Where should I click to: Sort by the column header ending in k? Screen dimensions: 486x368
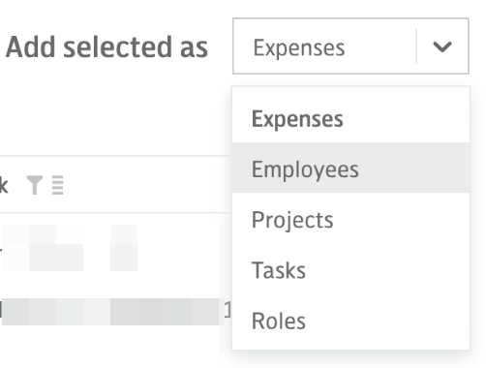4,185
